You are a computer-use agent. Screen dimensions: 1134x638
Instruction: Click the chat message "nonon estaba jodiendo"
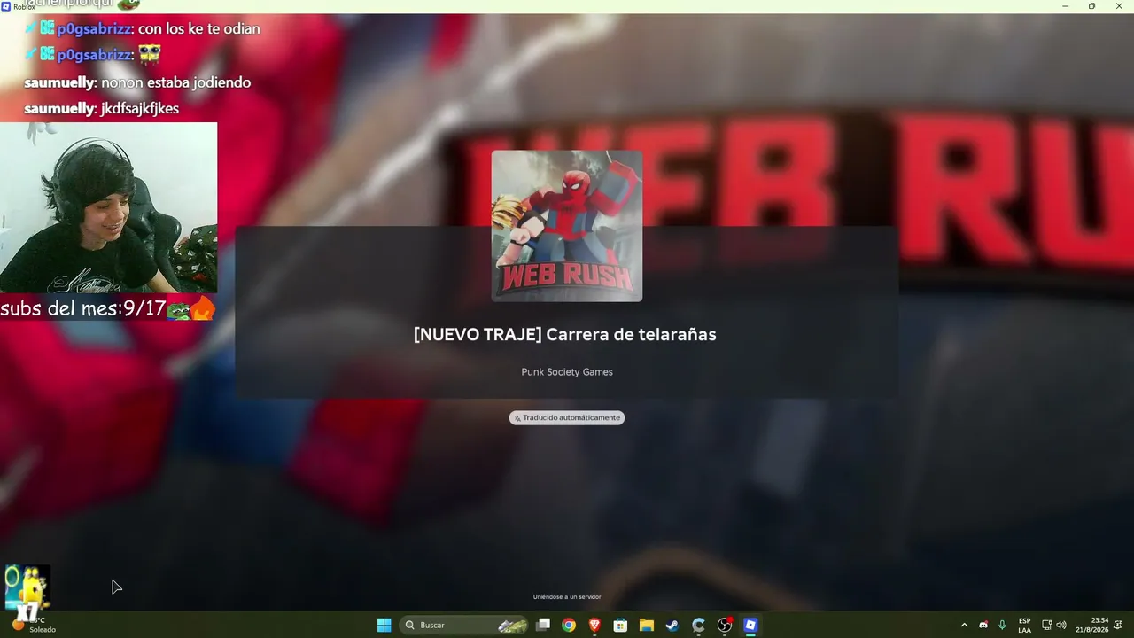(176, 82)
